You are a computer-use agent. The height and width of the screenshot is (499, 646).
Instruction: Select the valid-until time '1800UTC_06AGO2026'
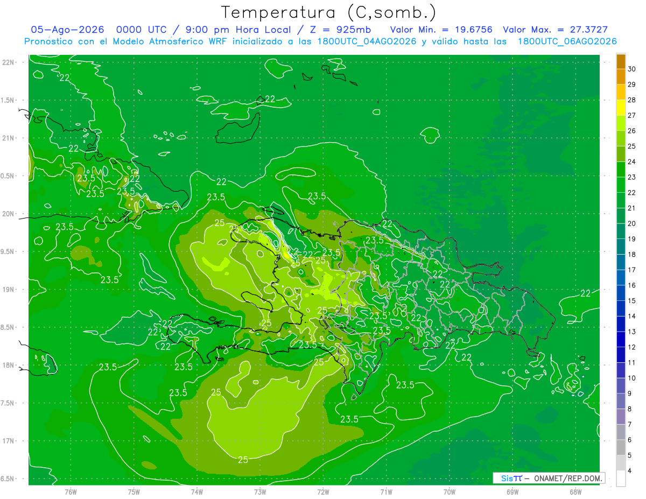(567, 41)
